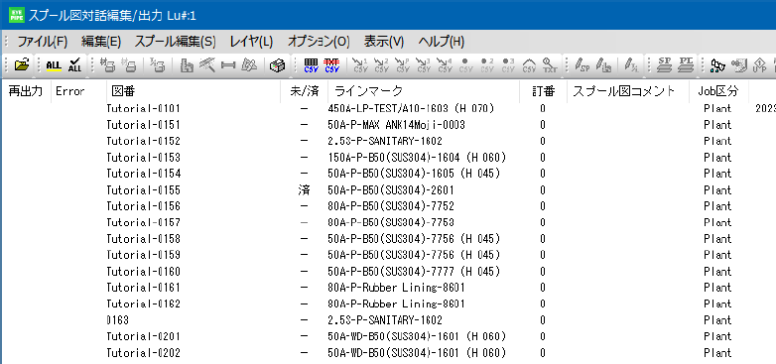Click the arrow CSV 2 icon
Image resolution: width=776 pixels, height=364 pixels.
[x=381, y=65]
